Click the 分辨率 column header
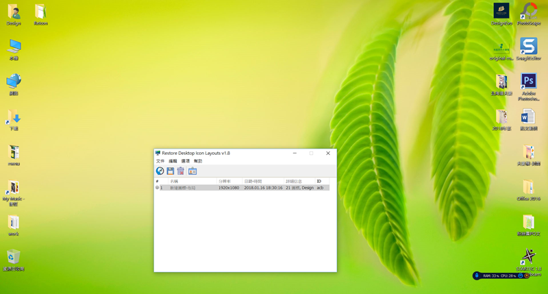Viewport: 548px width, 294px height. click(229, 181)
